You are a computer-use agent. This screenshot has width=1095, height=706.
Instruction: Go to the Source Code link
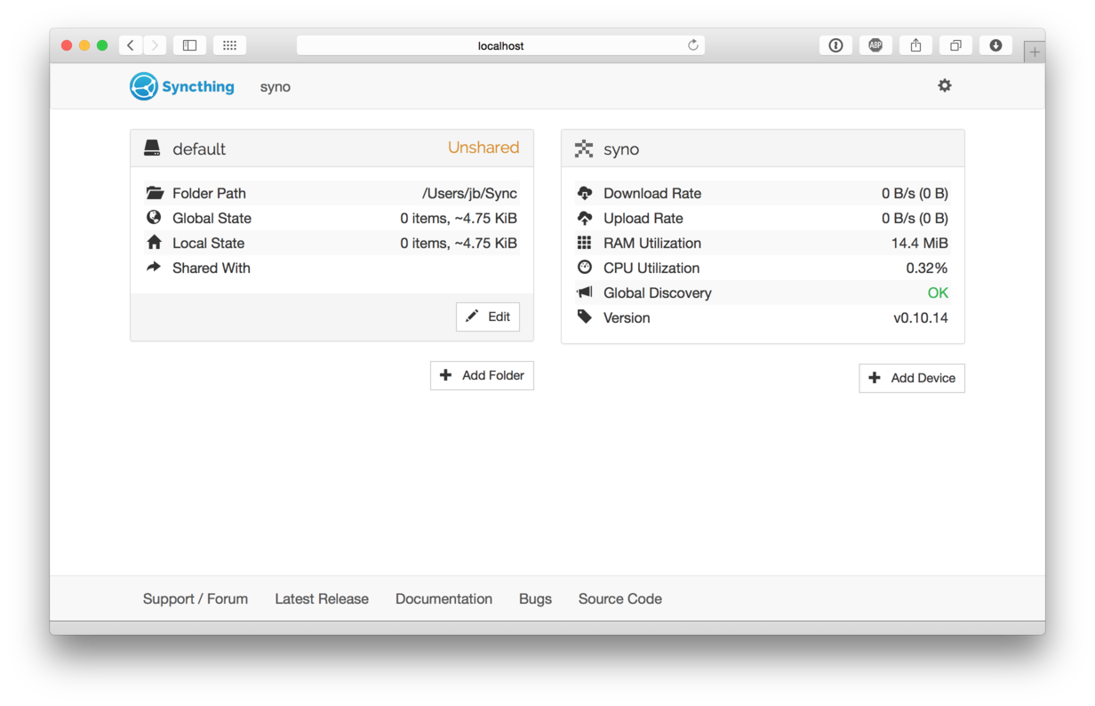619,598
